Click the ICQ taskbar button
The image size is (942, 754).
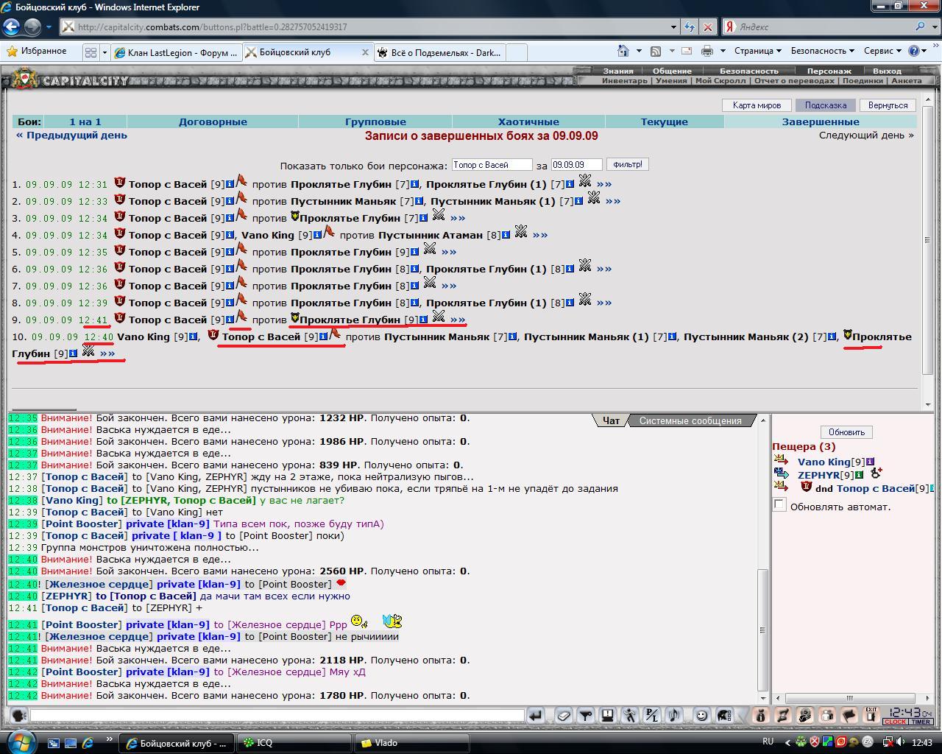click(296, 743)
